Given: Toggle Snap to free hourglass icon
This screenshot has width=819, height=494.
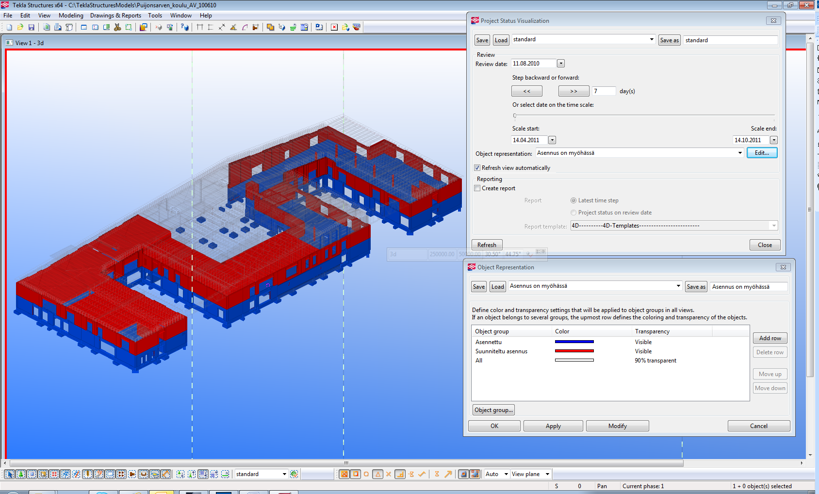Looking at the screenshot, I should click(x=437, y=474).
